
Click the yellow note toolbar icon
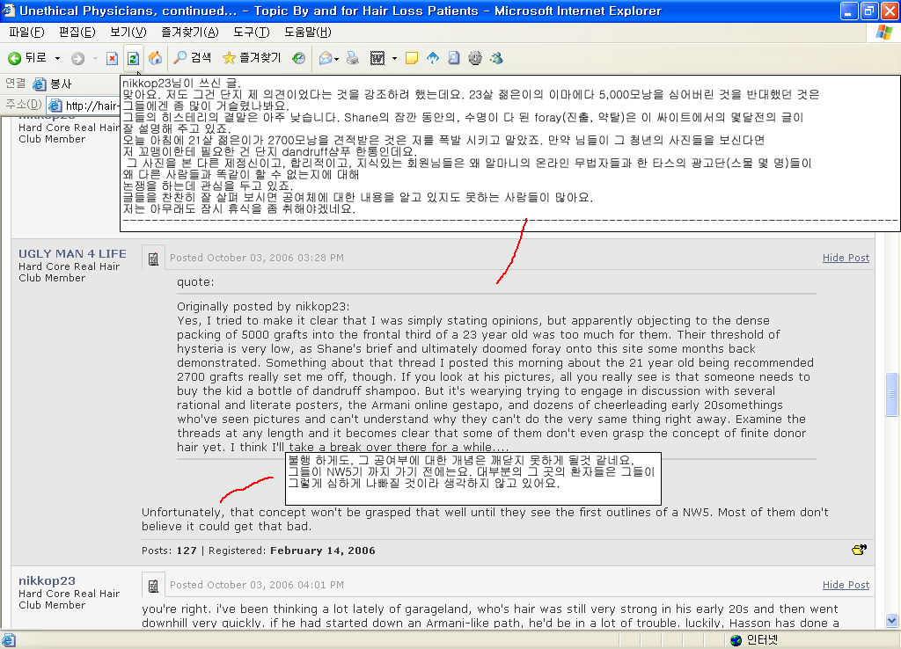point(412,58)
